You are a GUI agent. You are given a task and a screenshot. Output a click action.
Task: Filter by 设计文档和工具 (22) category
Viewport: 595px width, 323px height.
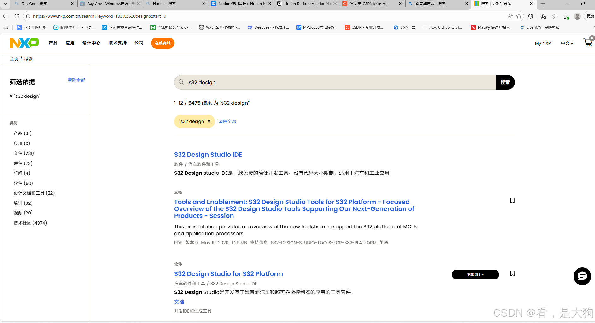click(x=34, y=193)
